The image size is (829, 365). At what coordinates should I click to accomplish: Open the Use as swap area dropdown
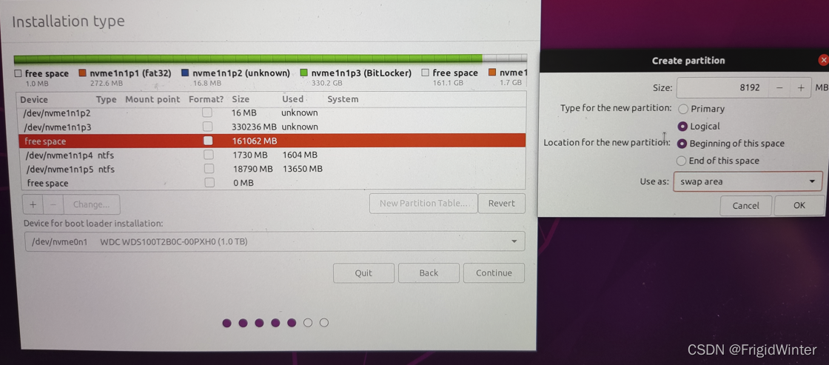click(748, 181)
